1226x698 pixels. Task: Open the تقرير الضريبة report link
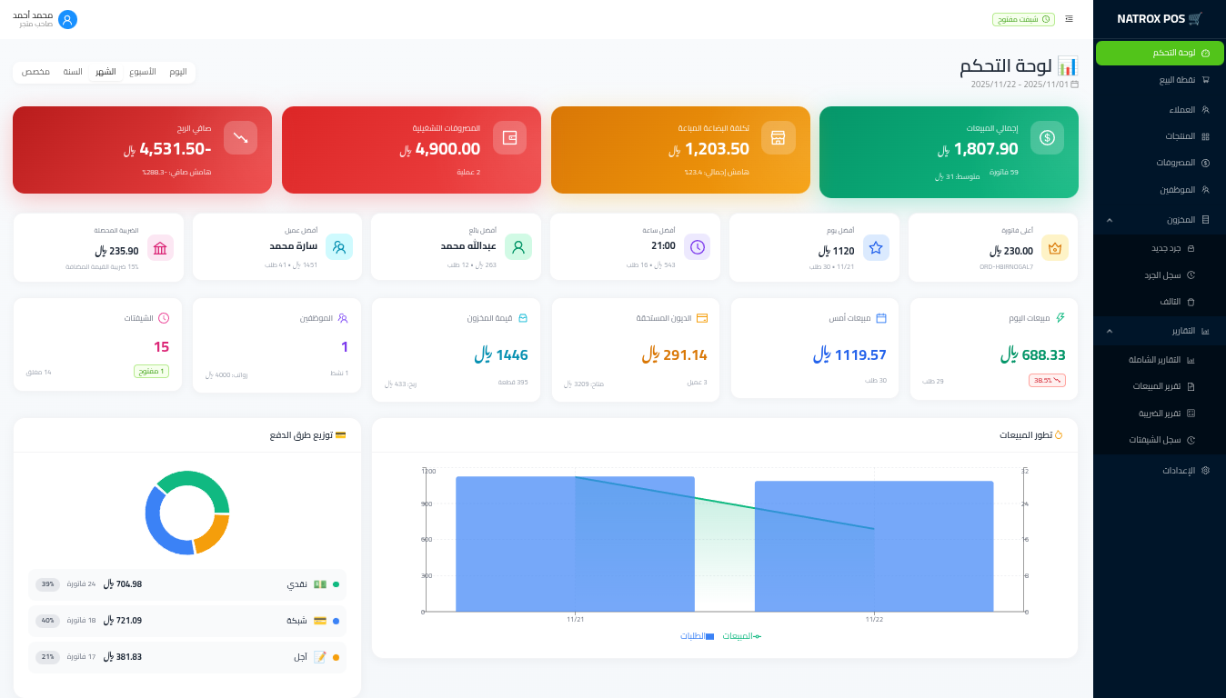[1160, 413]
